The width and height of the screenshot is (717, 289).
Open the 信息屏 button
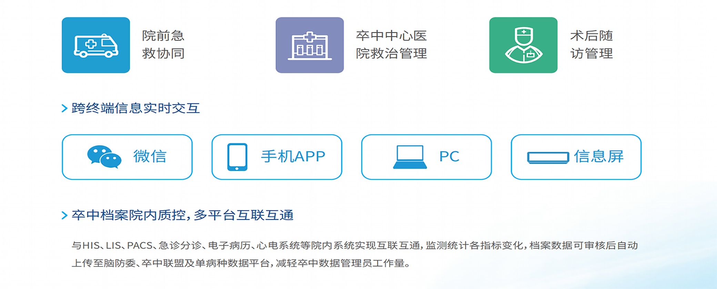click(576, 157)
